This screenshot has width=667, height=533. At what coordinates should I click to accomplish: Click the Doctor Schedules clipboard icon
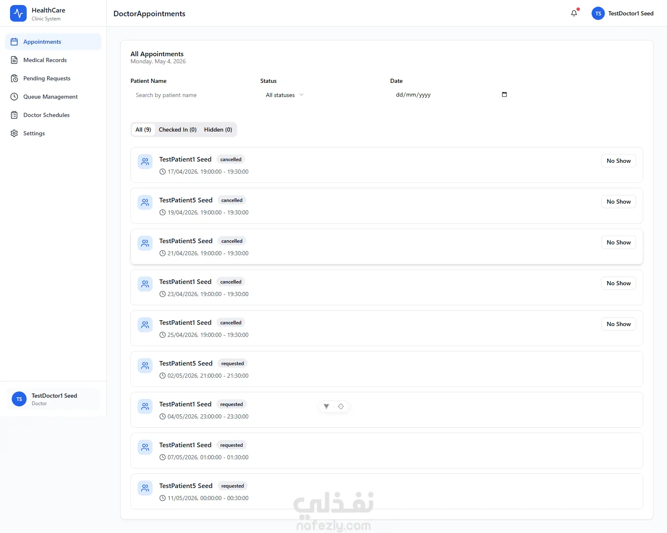[14, 115]
